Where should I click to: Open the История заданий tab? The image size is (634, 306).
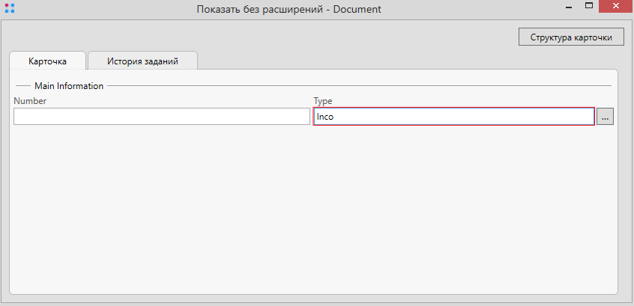click(142, 61)
